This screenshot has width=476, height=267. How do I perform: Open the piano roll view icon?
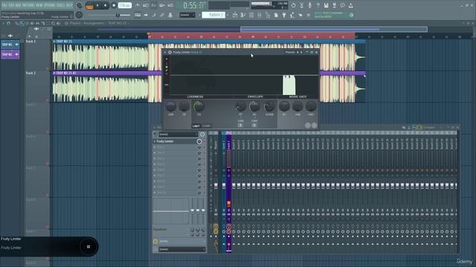(243, 15)
